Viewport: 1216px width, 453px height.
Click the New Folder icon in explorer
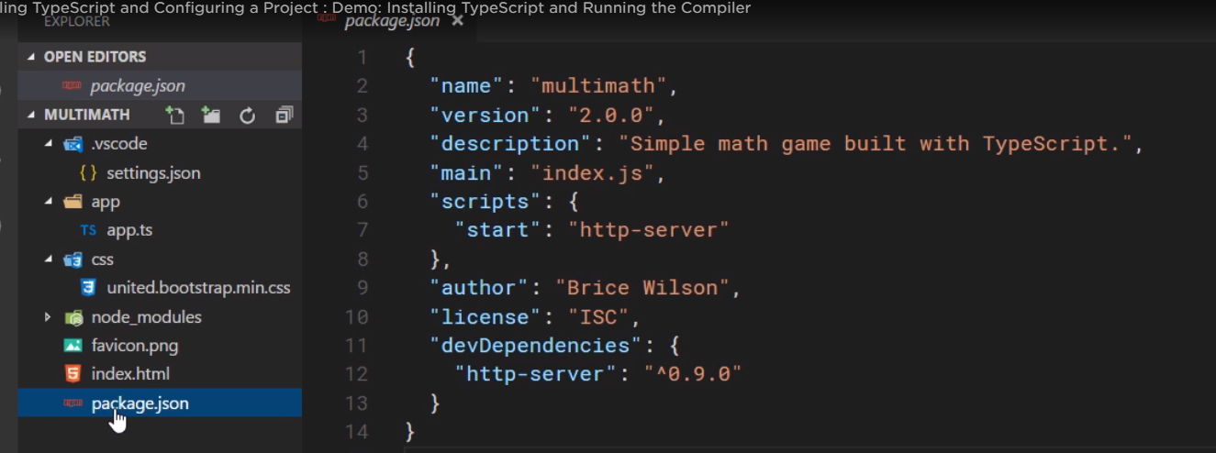coord(211,115)
